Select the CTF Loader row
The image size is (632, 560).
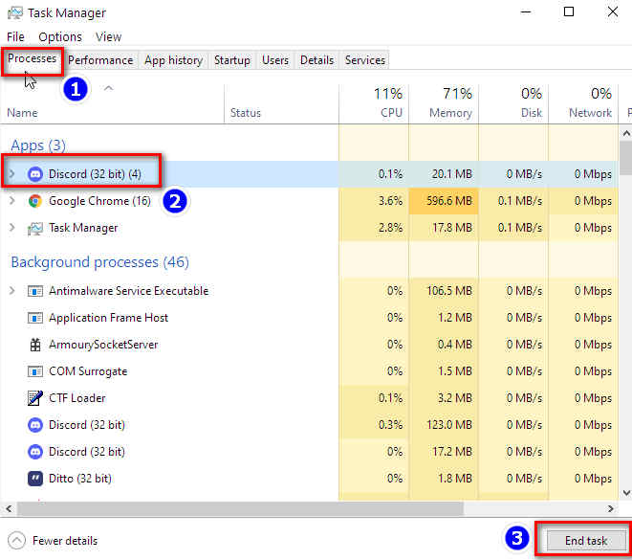(x=310, y=398)
